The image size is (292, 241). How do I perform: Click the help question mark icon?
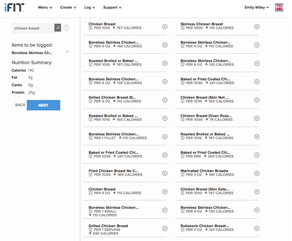point(66,28)
